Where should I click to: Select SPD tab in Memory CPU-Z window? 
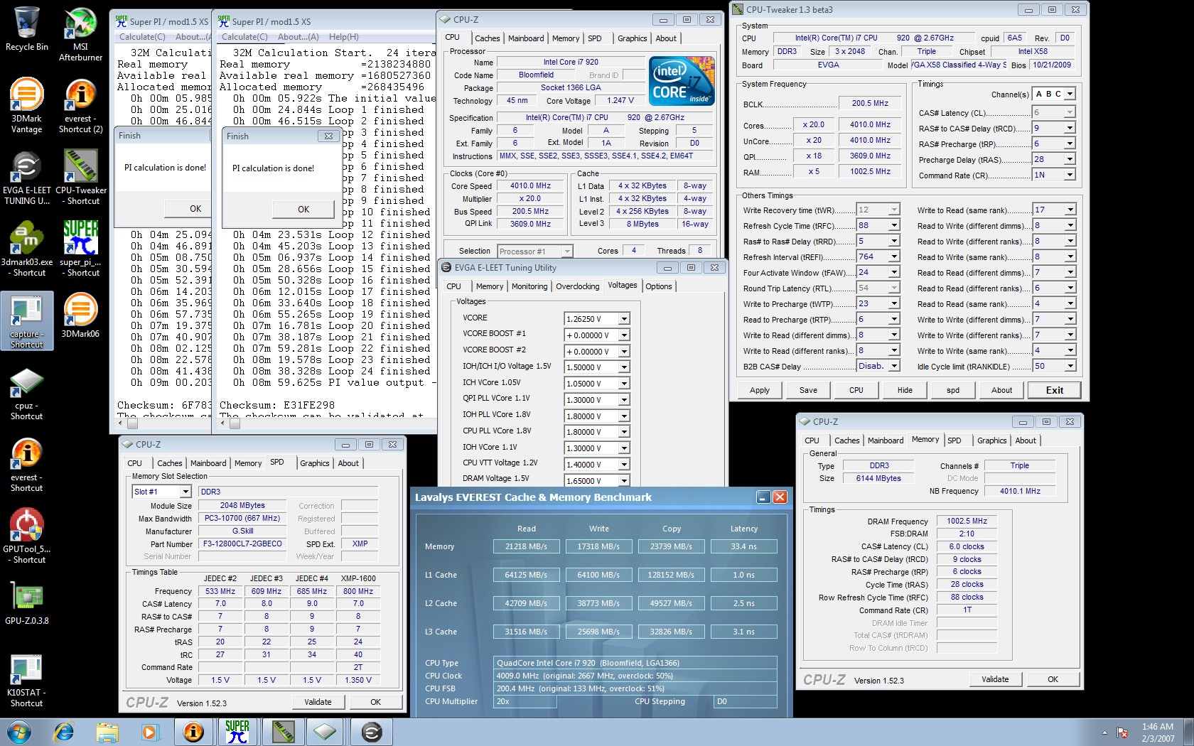tap(954, 440)
